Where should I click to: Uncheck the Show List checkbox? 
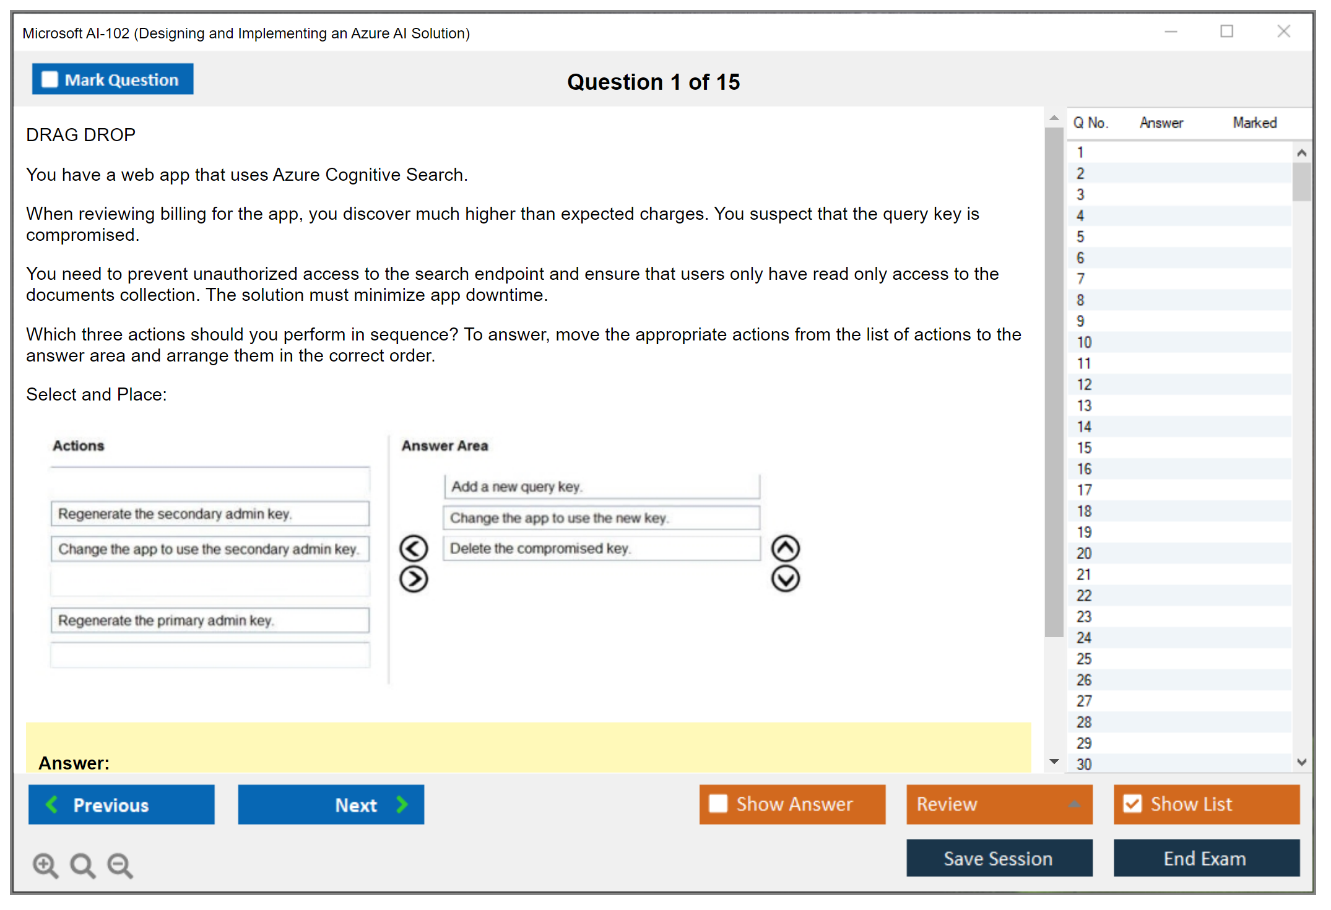click(1132, 804)
